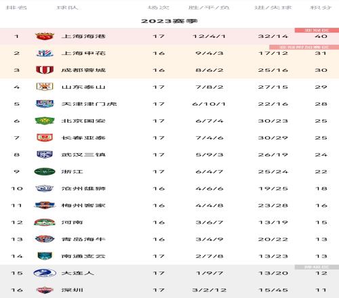This screenshot has height=298, width=339.
Task: Select the 成都蓉城 red shield crest
Action: coord(45,70)
